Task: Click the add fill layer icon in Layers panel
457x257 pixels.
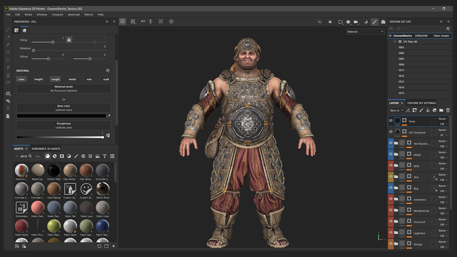Action: pos(428,110)
